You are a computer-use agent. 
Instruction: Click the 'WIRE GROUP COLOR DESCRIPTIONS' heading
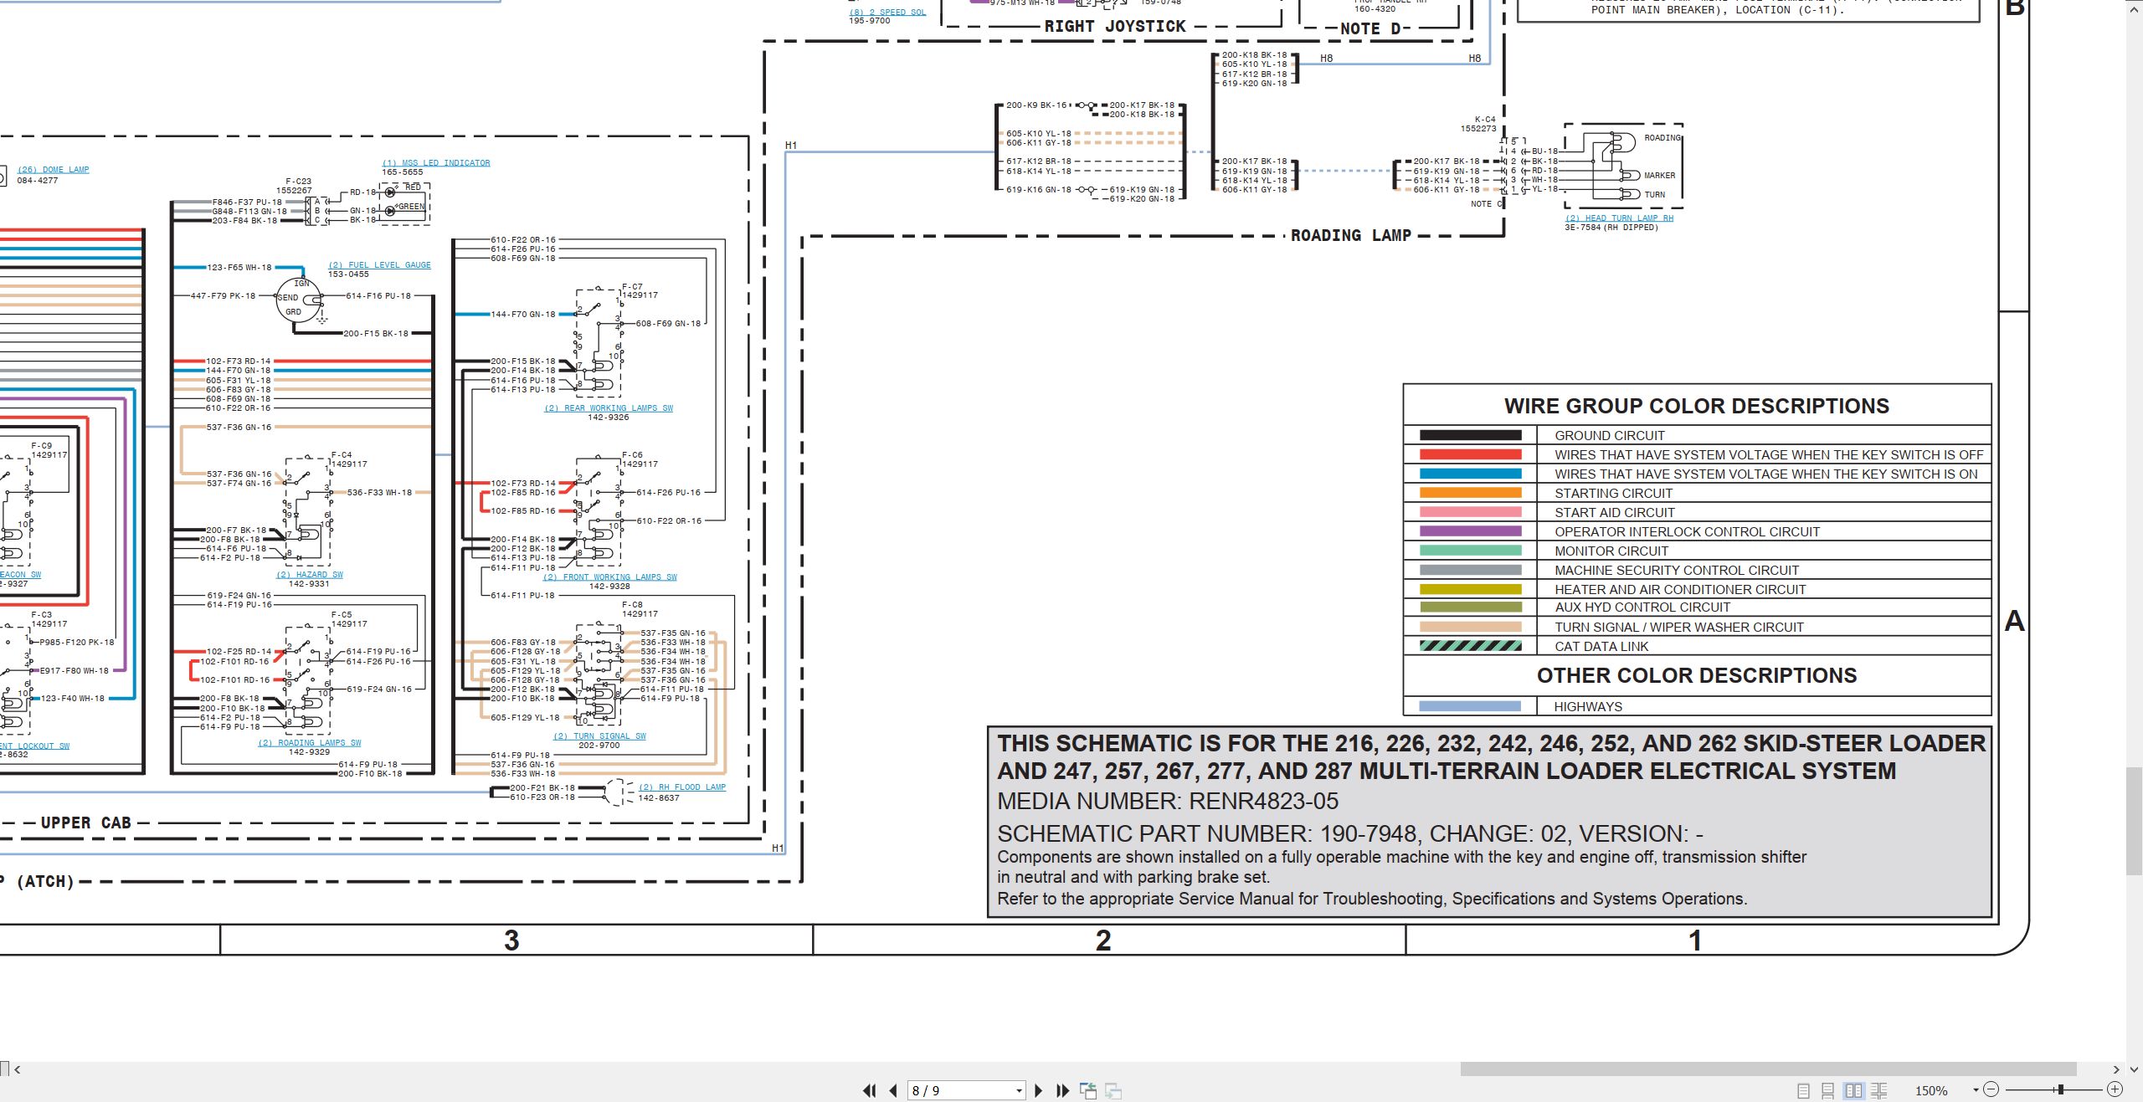[x=1696, y=406]
